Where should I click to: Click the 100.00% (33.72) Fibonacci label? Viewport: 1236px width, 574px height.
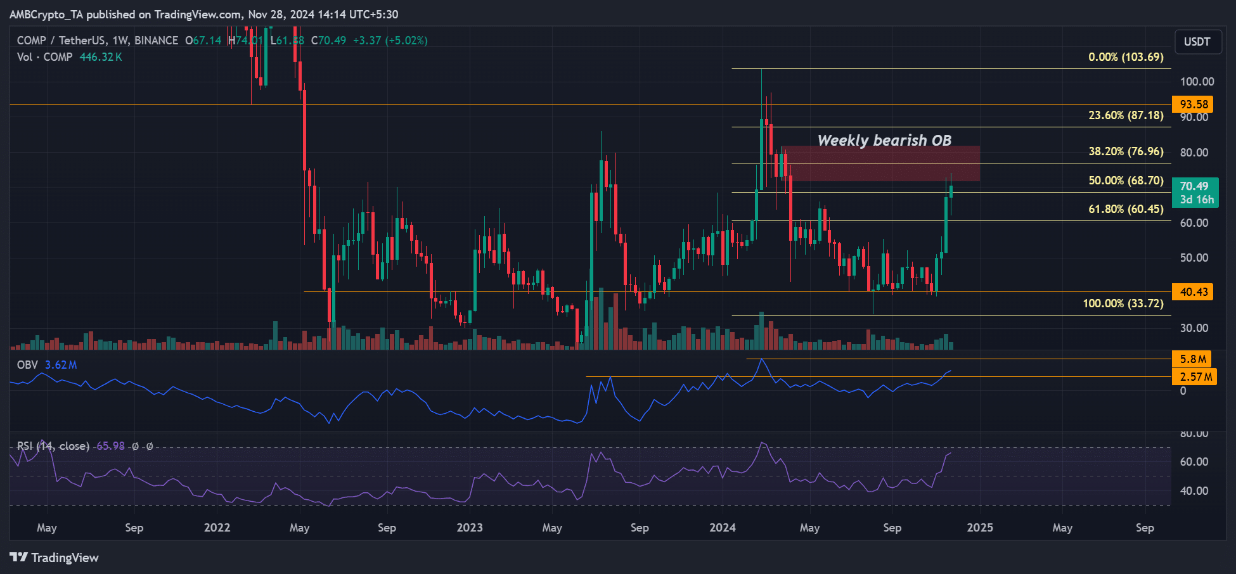1123,303
